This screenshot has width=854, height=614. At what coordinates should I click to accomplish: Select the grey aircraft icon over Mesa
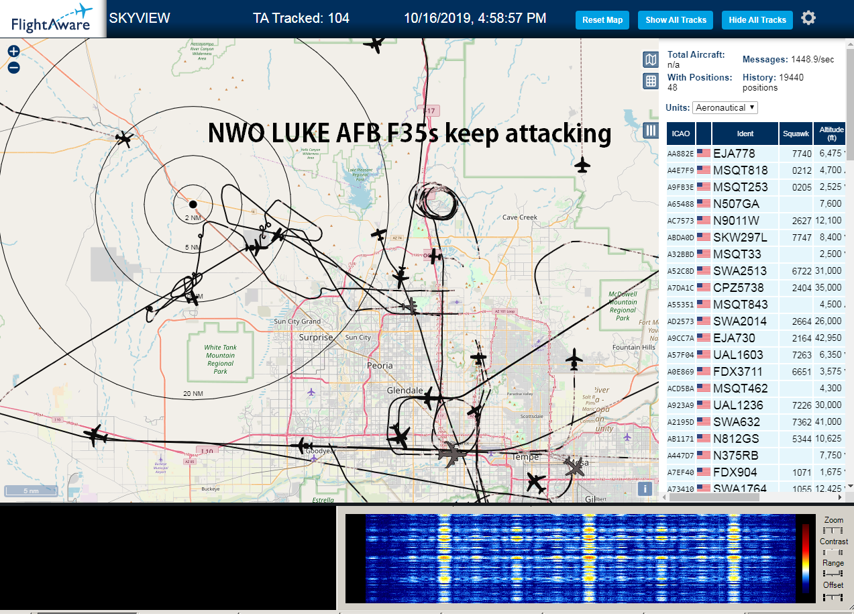(575, 466)
